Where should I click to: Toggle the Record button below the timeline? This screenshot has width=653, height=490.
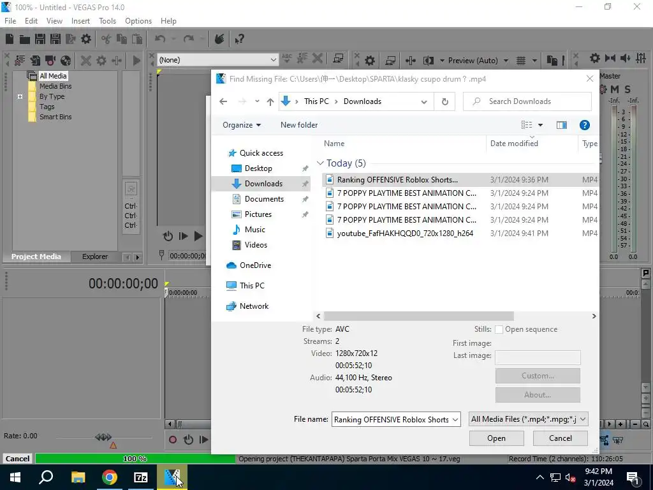tap(172, 440)
